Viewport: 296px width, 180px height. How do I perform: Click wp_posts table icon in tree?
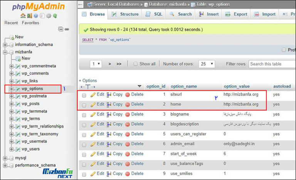[18, 104]
